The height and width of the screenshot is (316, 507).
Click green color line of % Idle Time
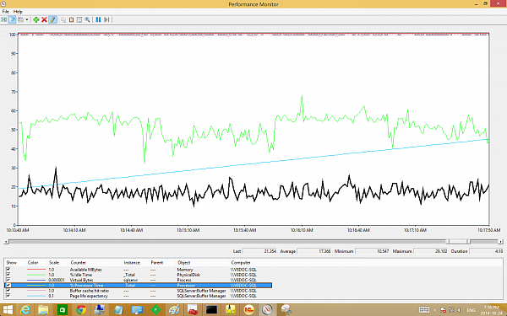pos(36,275)
